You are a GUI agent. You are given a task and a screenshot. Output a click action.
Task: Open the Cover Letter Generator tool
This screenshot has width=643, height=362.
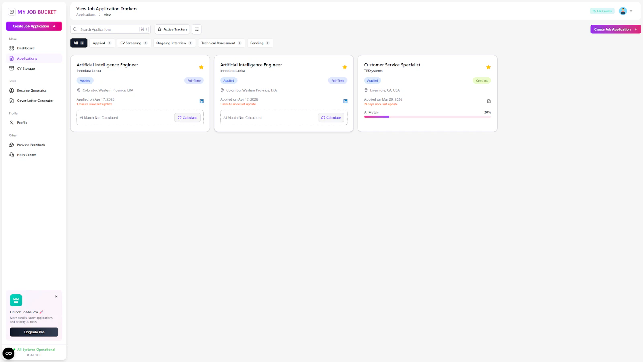tap(34, 101)
